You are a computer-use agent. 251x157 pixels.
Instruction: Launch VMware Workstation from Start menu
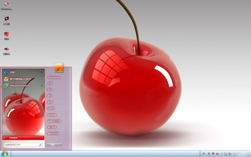(x=23, y=85)
